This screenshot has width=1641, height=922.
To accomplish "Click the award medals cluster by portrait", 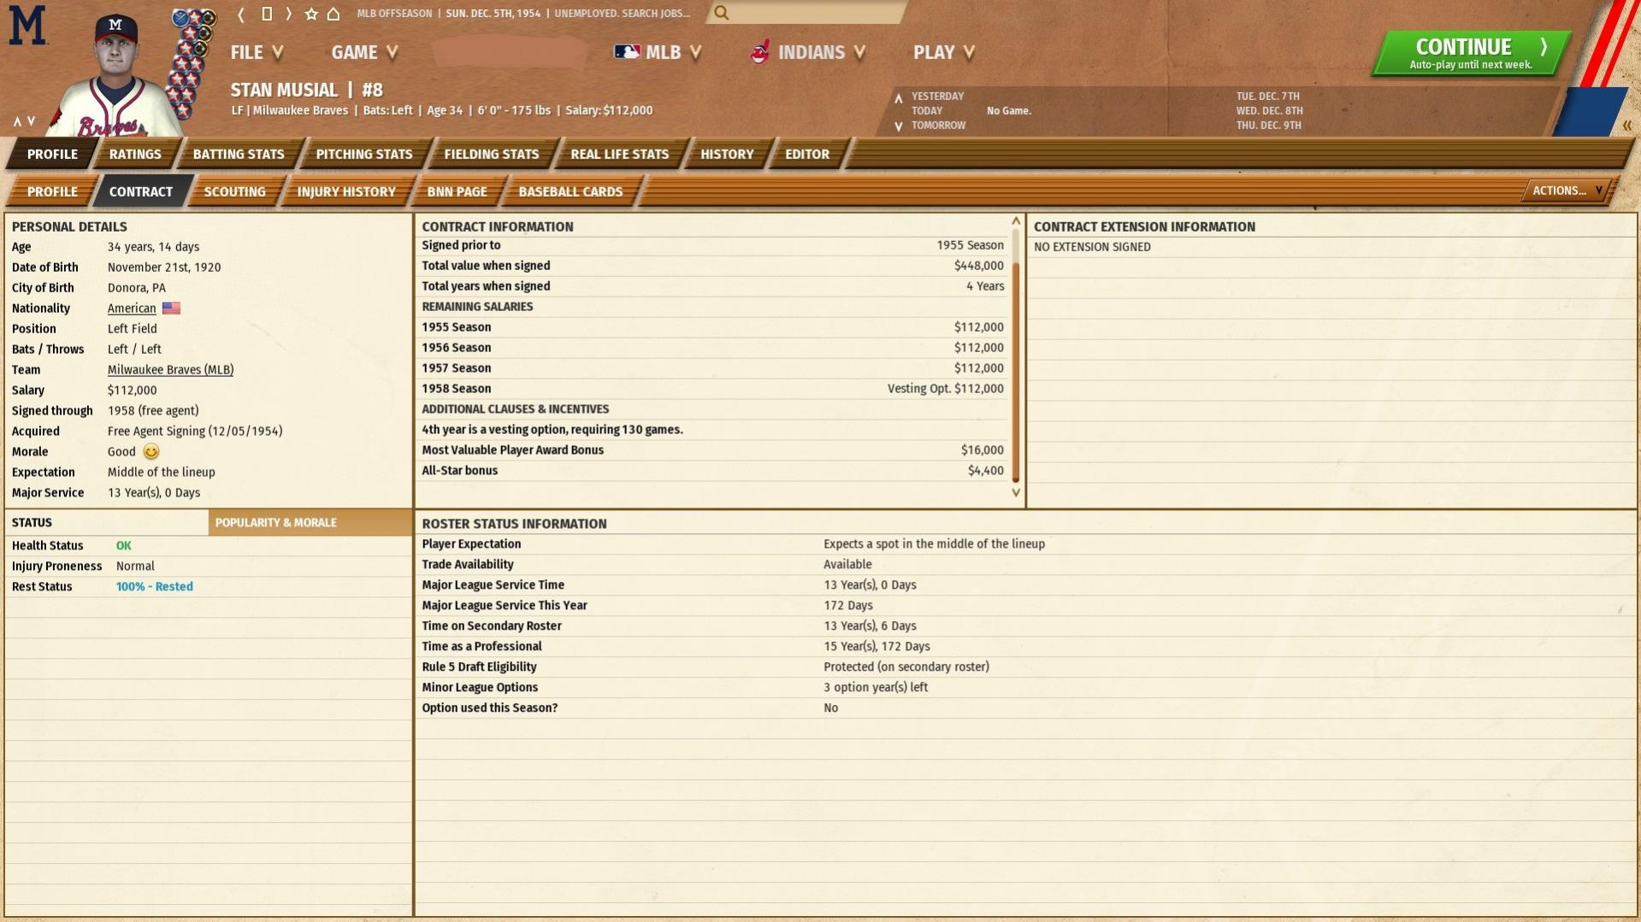I will tap(190, 64).
